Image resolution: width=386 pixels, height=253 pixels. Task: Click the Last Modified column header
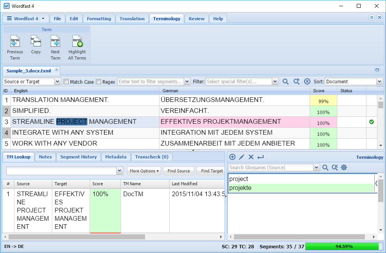tap(197, 184)
